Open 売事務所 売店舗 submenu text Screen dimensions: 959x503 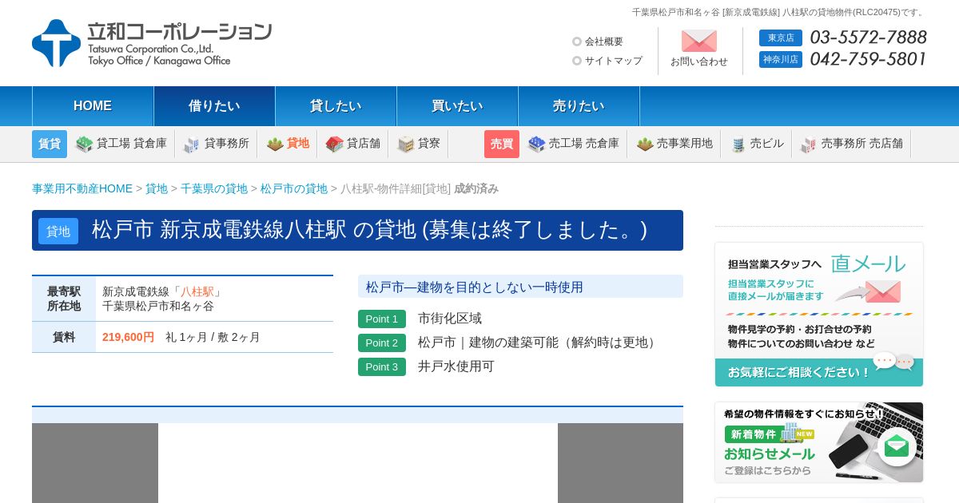[x=862, y=144]
